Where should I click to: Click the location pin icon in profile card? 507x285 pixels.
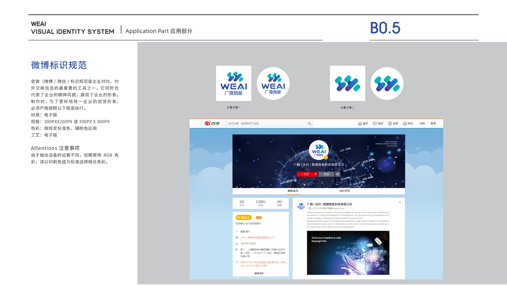[x=237, y=231]
